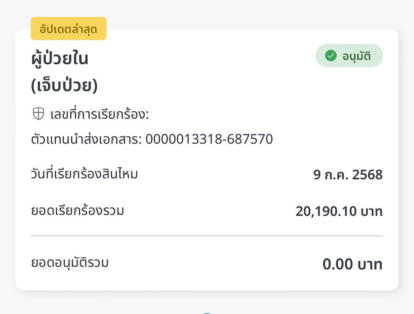Open the claim card details
Image resolution: width=414 pixels, height=314 pixels.
[207, 160]
